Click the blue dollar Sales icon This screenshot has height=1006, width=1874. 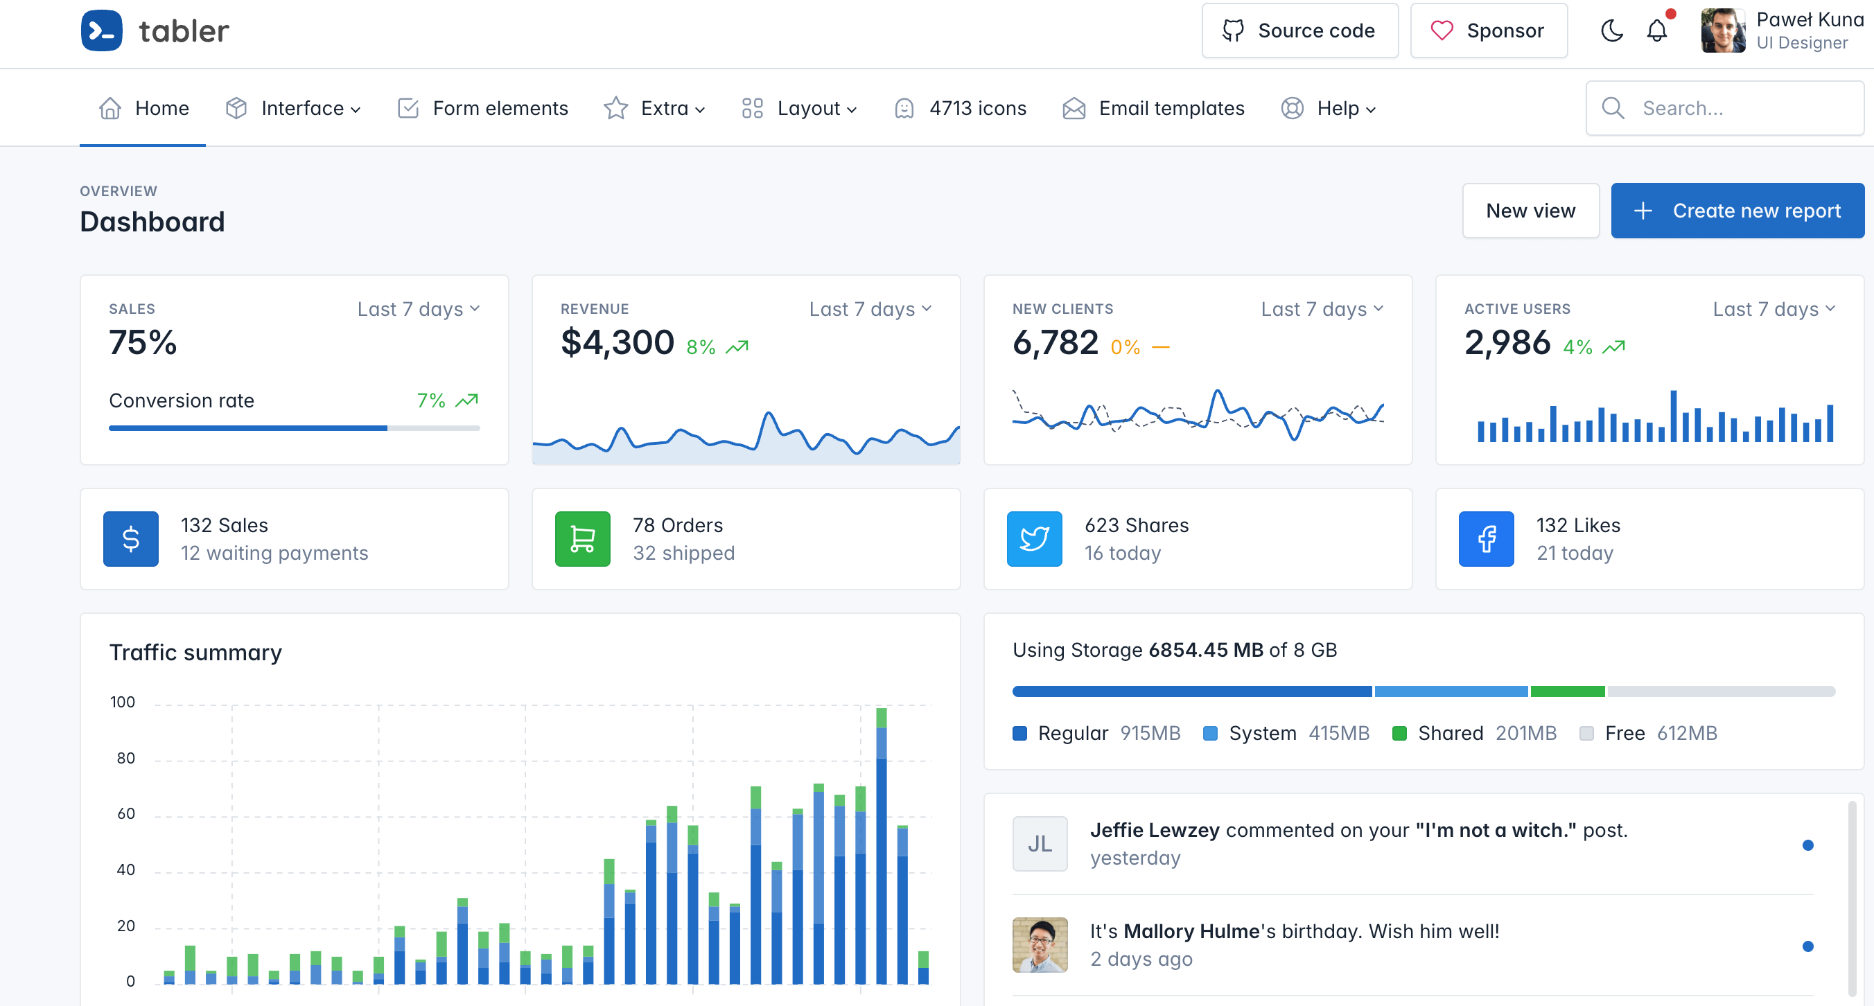click(131, 539)
